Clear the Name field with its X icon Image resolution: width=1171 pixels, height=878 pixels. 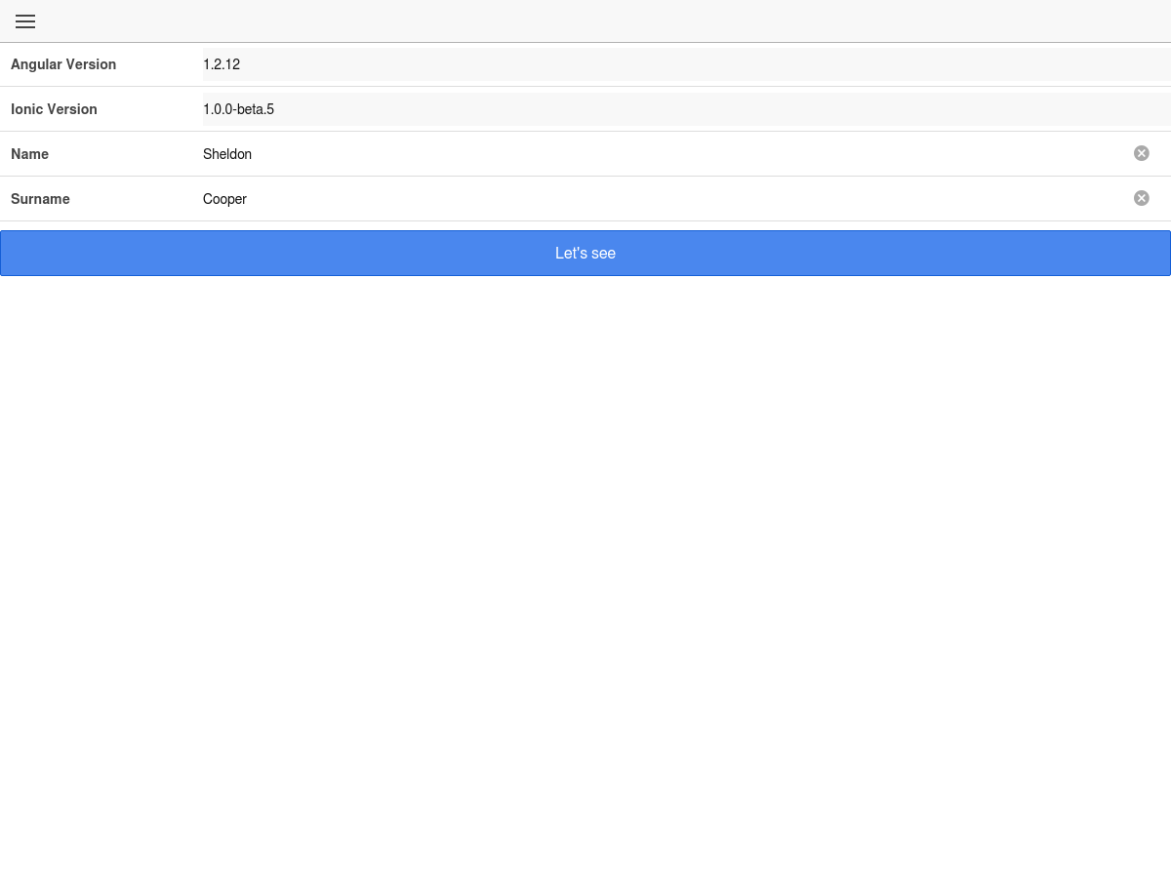tap(1141, 153)
